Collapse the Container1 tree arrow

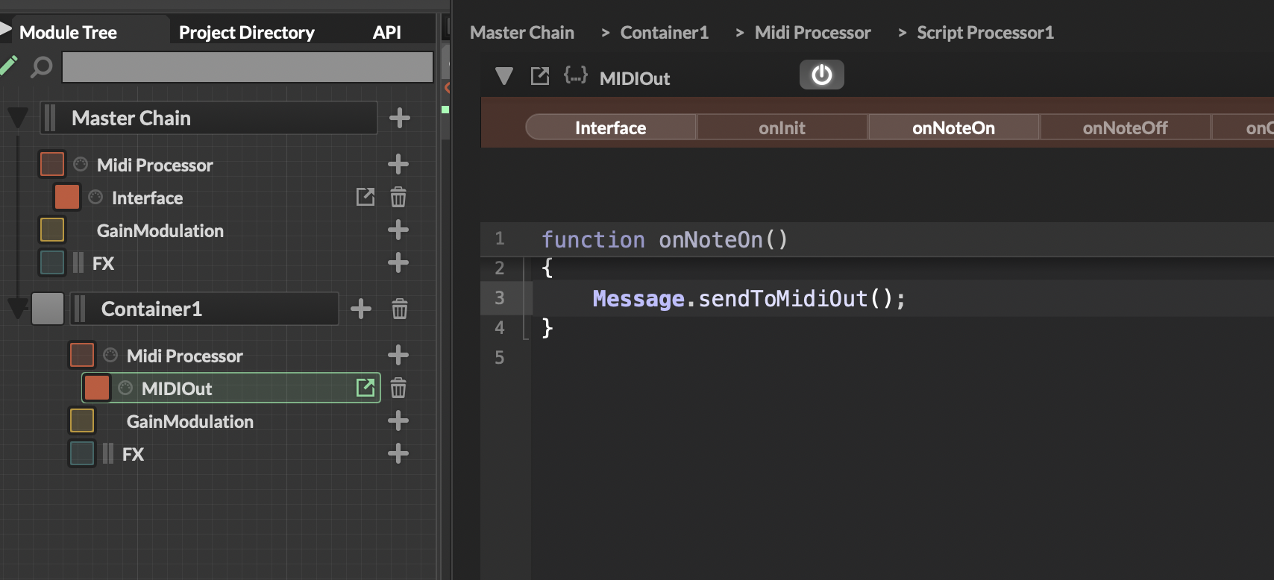18,308
